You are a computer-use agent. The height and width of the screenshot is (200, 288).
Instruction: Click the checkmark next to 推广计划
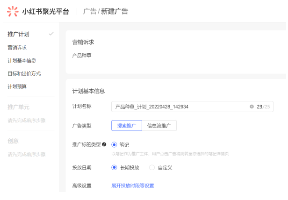[x=51, y=34]
